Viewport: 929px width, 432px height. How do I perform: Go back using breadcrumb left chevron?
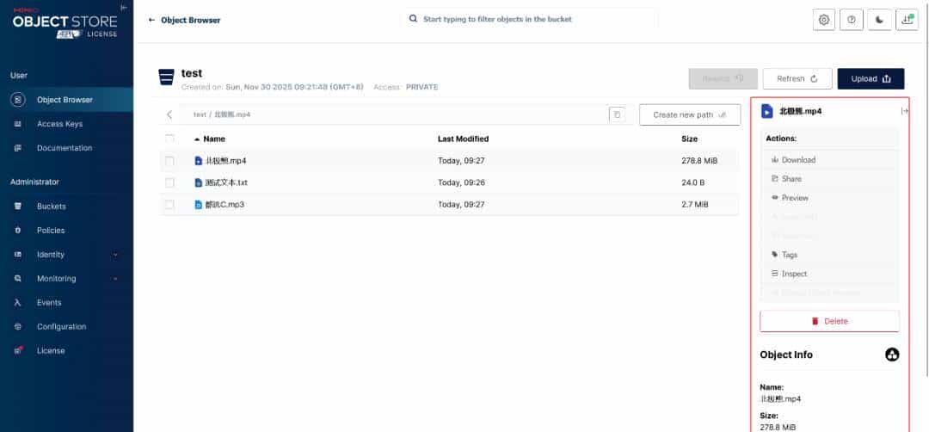point(169,114)
